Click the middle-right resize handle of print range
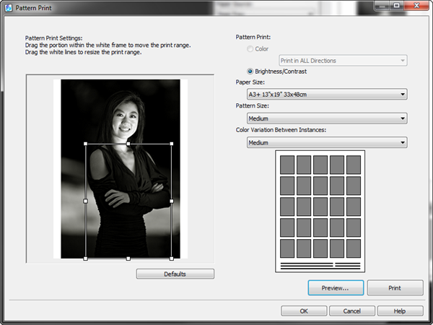 point(171,201)
